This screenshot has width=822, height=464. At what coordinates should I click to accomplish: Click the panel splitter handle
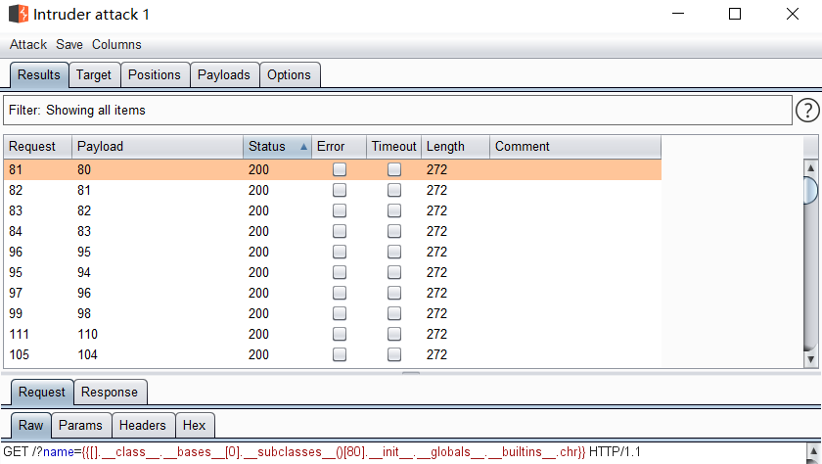pyautogui.click(x=411, y=373)
